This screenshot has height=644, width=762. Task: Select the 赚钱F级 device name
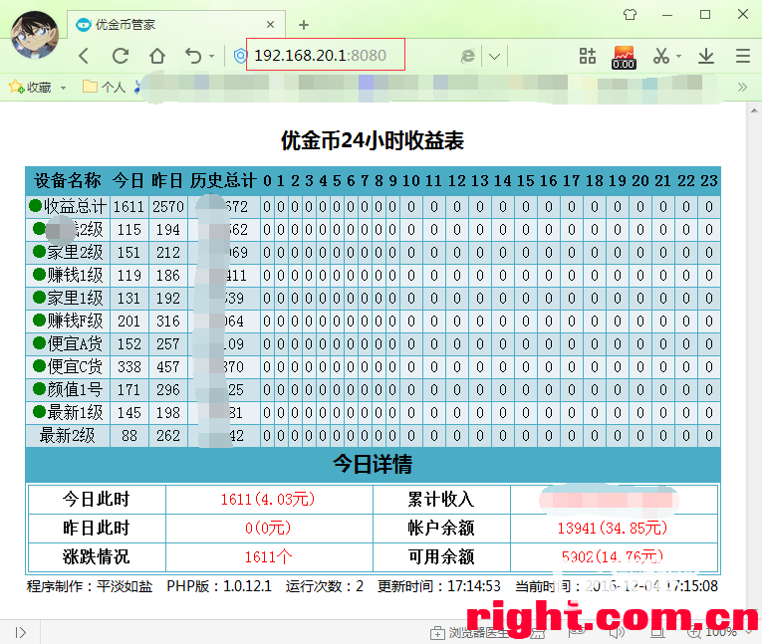pyautogui.click(x=76, y=321)
